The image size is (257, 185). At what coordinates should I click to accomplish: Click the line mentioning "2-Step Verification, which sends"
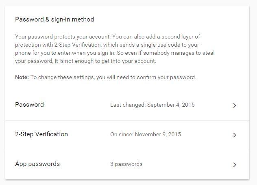[x=107, y=45]
